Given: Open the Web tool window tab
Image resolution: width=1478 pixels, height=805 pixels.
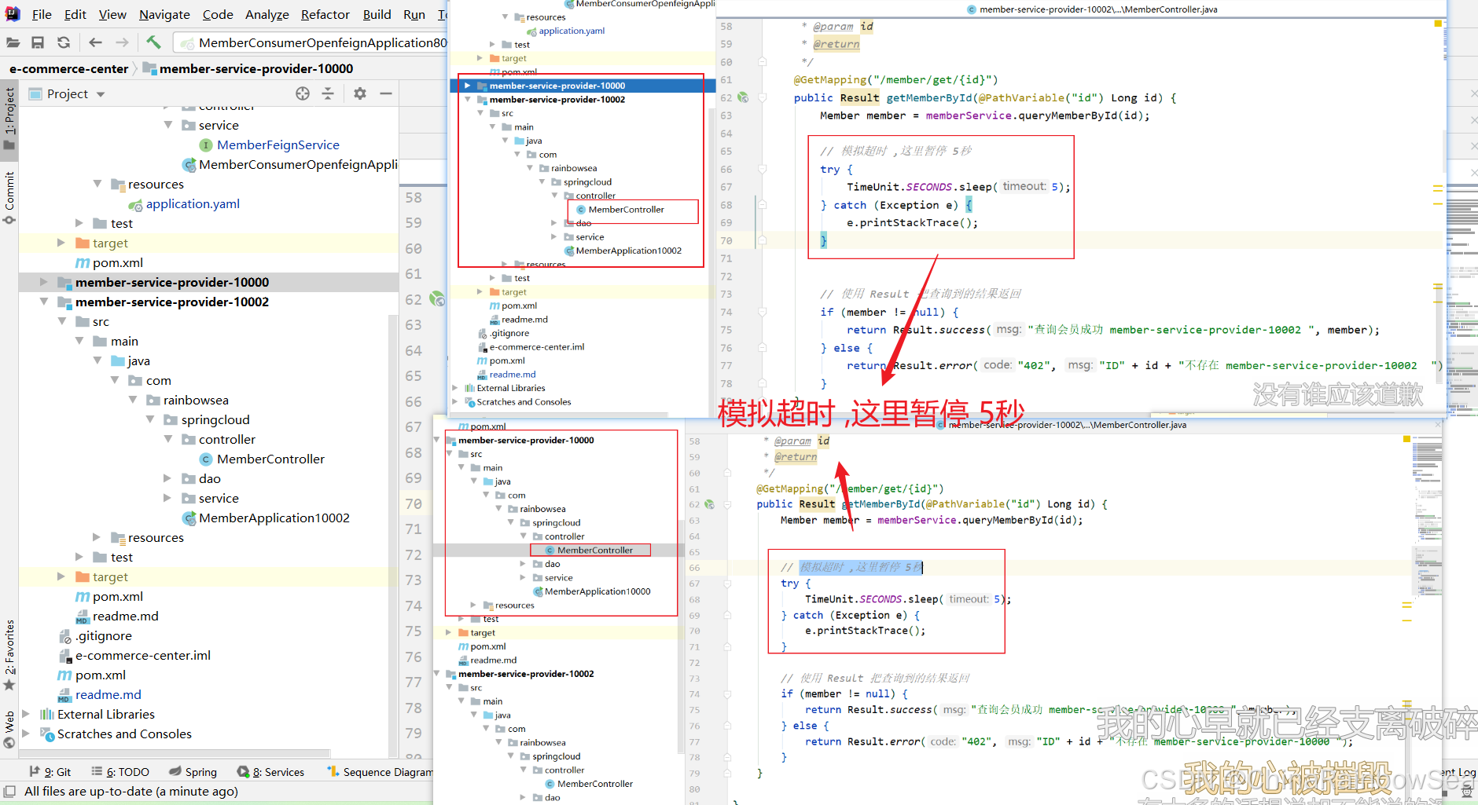Looking at the screenshot, I should coord(9,730).
